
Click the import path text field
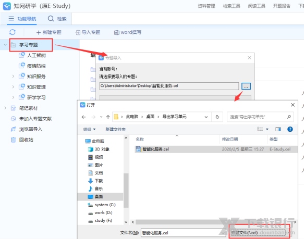(169, 86)
